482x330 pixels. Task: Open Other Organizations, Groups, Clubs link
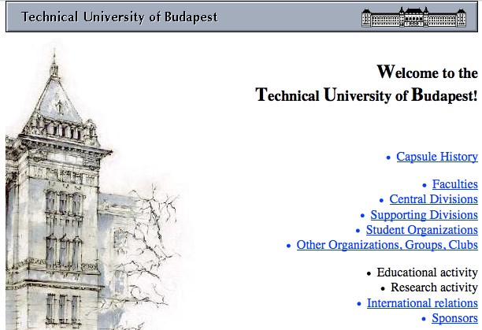click(387, 245)
